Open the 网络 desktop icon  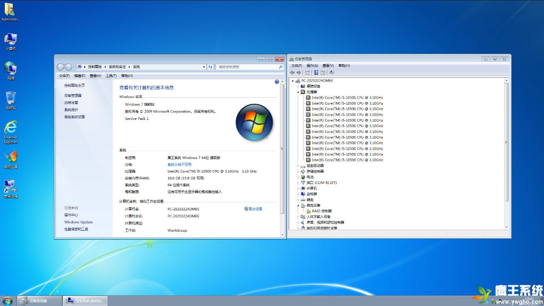(11, 71)
